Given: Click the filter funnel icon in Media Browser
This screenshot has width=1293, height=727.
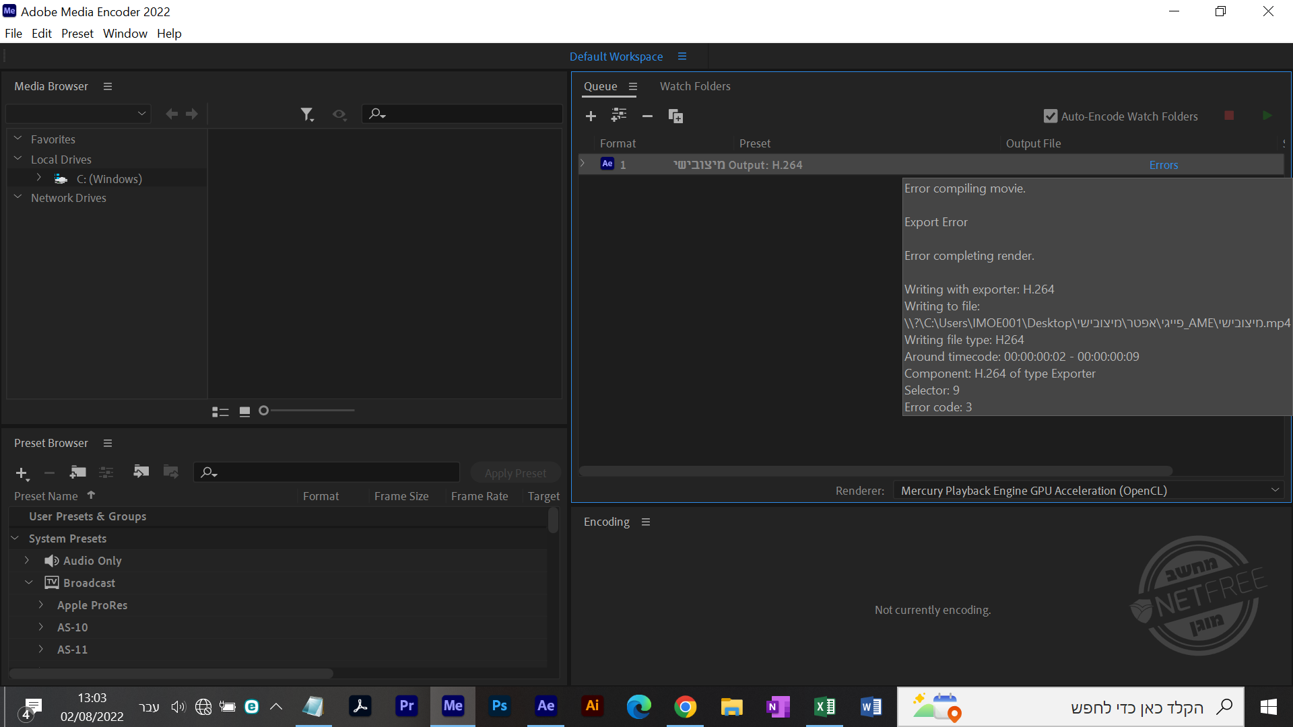Looking at the screenshot, I should [x=307, y=114].
